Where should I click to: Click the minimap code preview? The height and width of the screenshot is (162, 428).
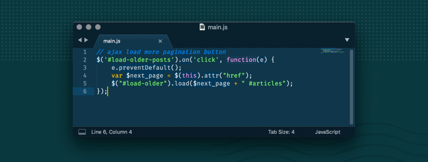point(333,51)
